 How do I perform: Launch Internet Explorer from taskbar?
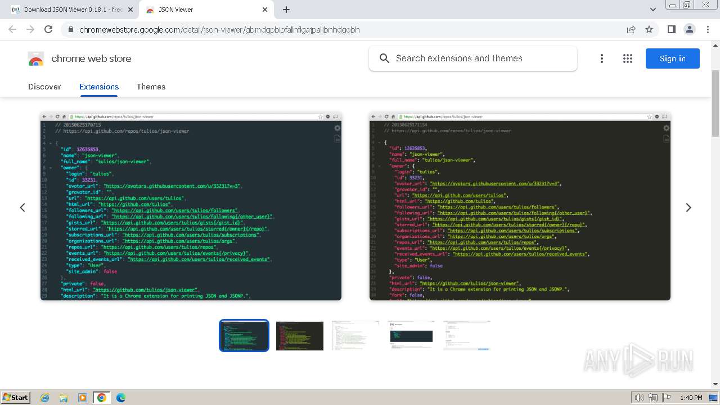44,398
